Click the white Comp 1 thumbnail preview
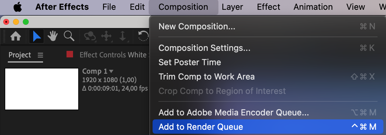 (42, 89)
